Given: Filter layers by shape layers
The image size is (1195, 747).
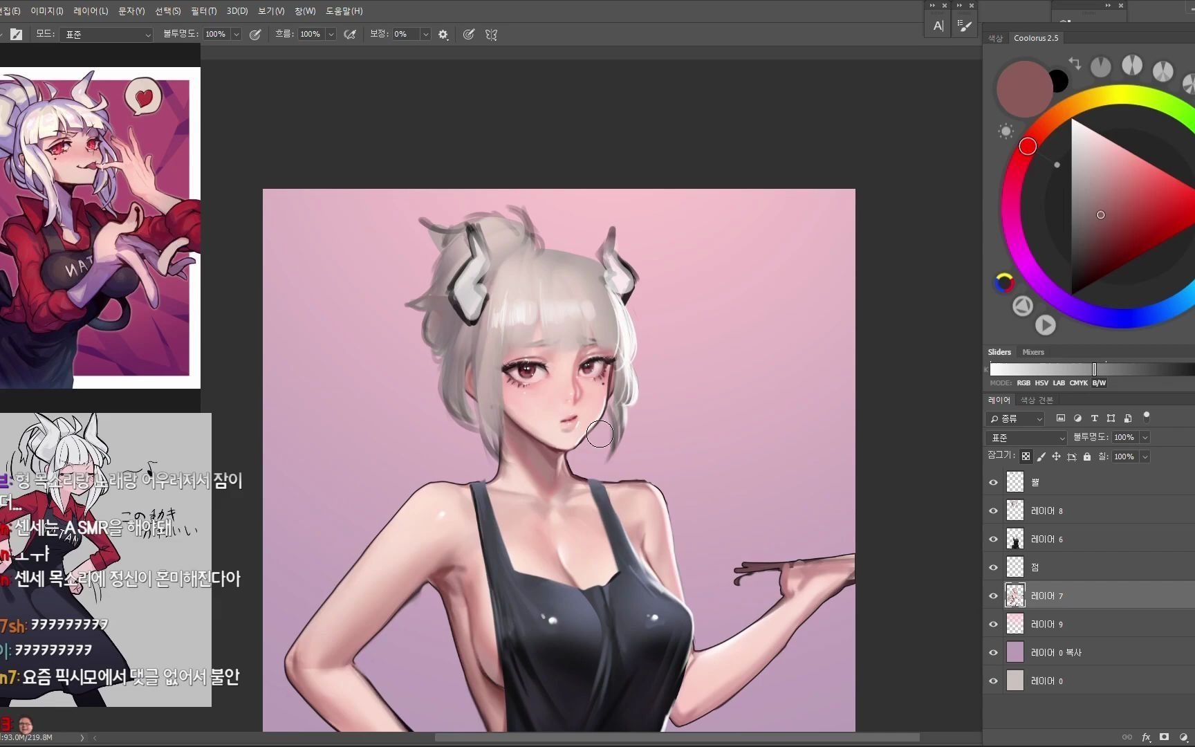Looking at the screenshot, I should [1111, 418].
